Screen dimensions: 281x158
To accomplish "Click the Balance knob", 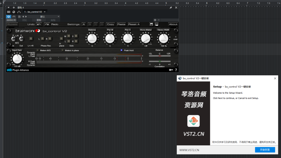I will tap(92, 38).
